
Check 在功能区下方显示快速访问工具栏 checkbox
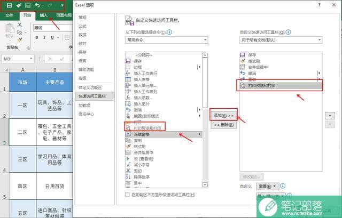pyautogui.click(x=127, y=195)
